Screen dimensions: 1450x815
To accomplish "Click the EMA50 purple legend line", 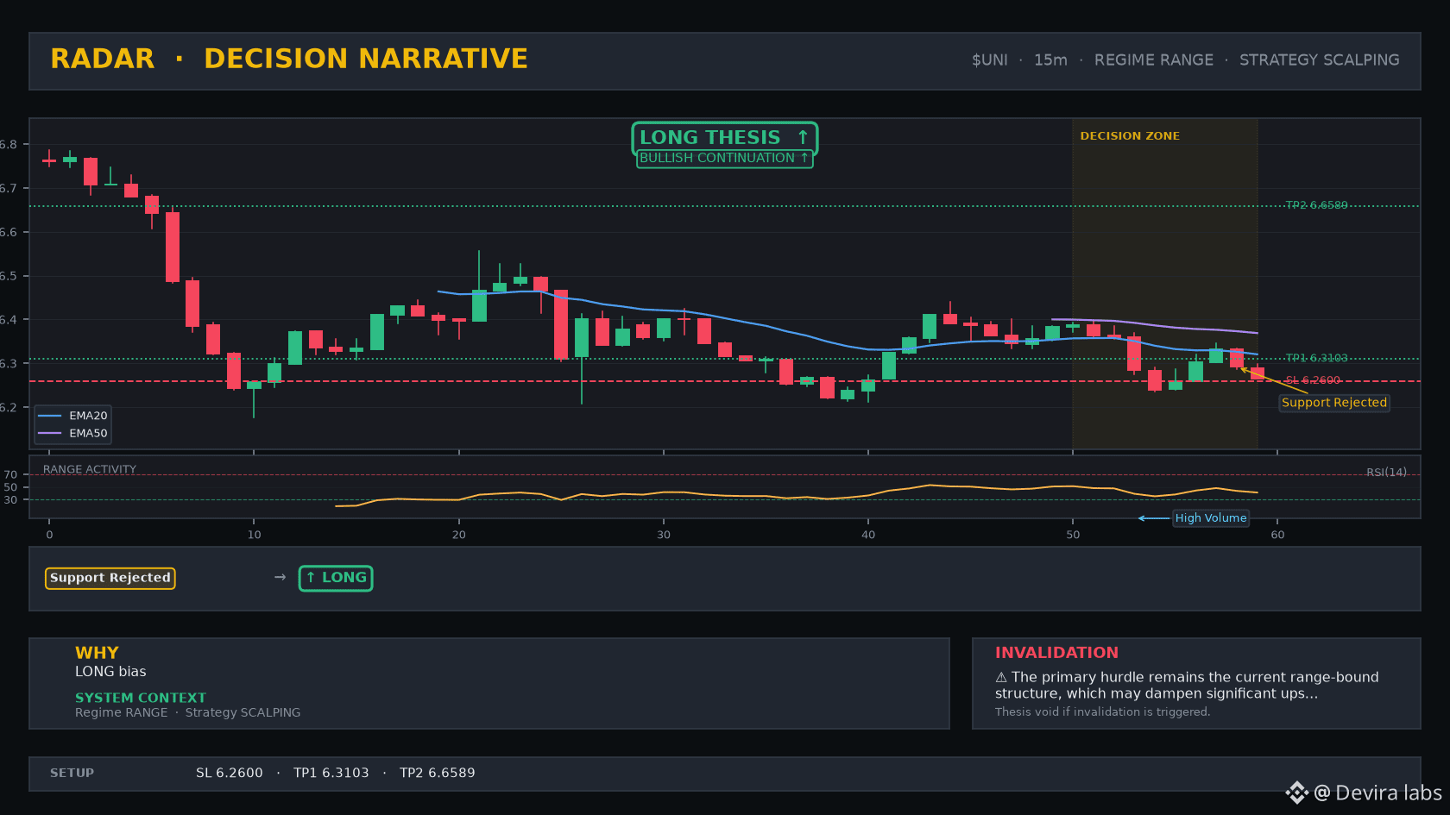I will [50, 433].
